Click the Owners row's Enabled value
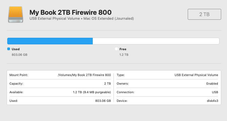 click(212, 84)
